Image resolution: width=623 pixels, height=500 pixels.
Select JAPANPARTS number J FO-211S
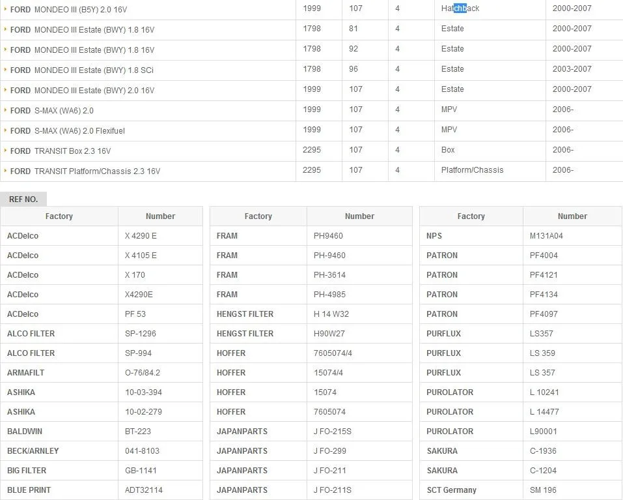click(332, 490)
